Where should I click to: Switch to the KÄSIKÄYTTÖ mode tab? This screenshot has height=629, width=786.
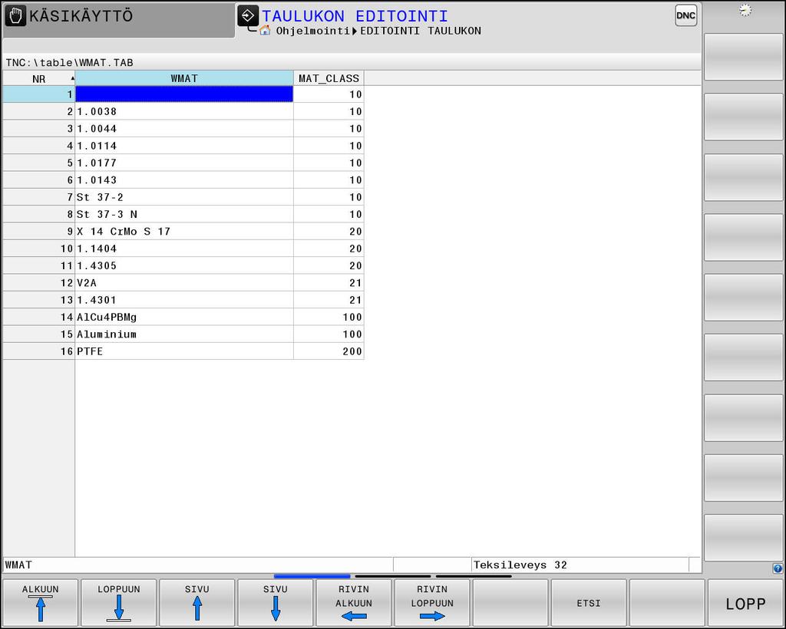118,19
